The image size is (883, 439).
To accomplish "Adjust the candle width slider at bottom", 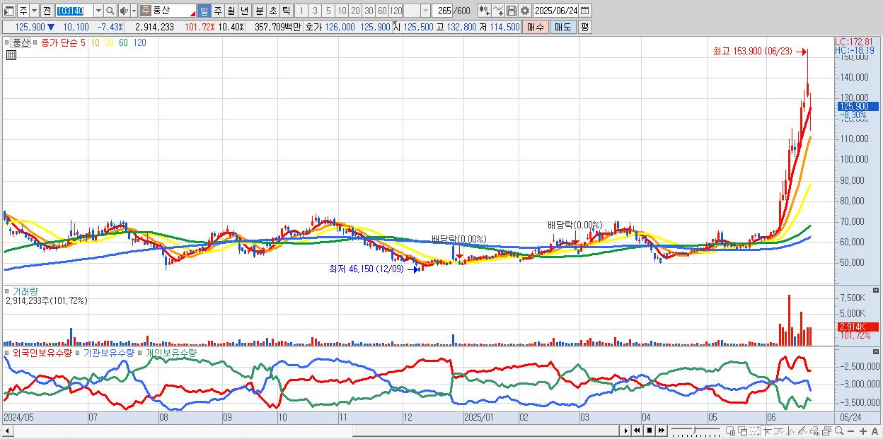I will pos(695,431).
